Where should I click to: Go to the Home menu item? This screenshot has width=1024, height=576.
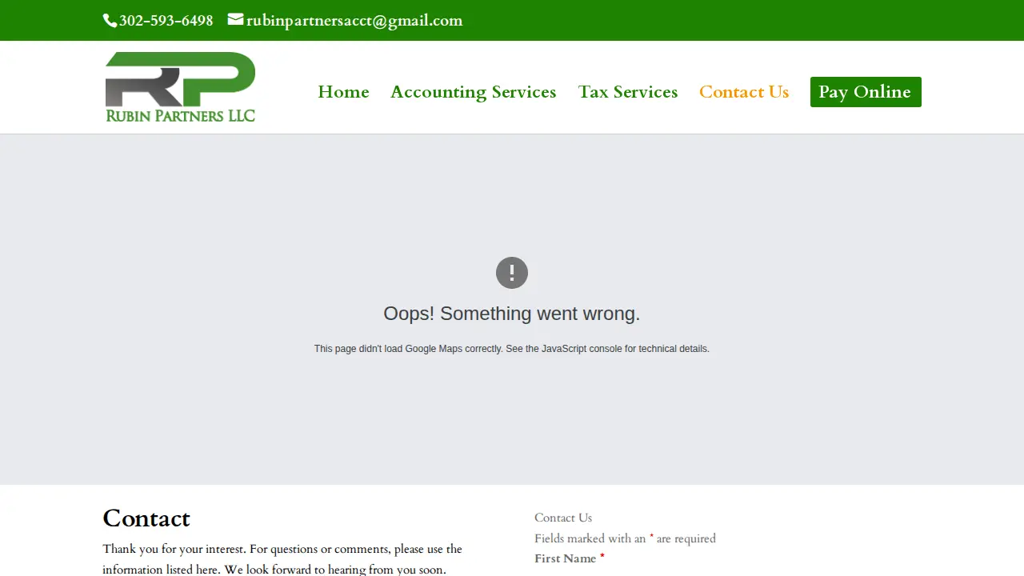[x=343, y=92]
